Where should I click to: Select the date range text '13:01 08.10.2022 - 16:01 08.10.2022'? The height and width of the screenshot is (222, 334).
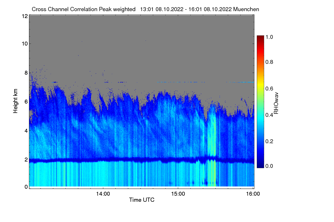[186, 9]
